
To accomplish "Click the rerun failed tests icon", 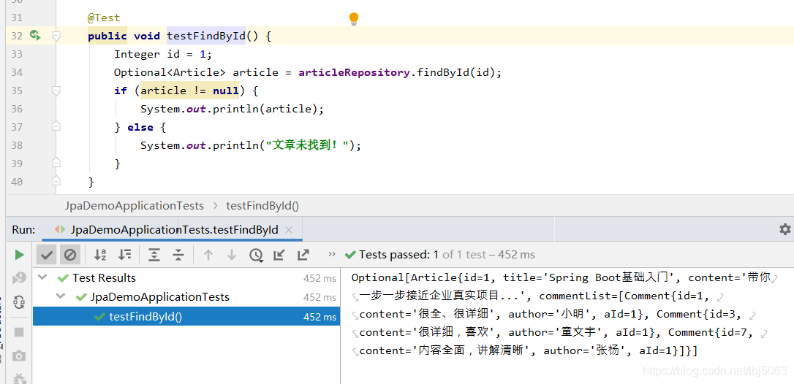I will [19, 277].
